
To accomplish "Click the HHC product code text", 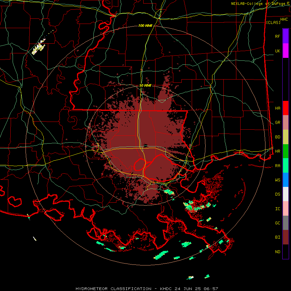I will coord(284,19).
